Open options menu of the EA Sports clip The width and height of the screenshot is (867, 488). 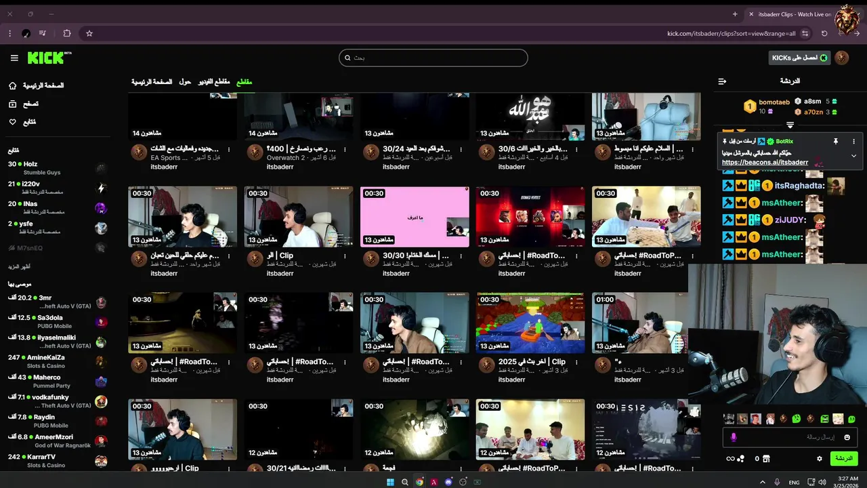tap(229, 149)
